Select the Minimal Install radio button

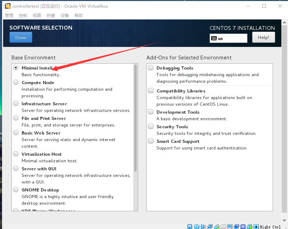[x=16, y=68]
